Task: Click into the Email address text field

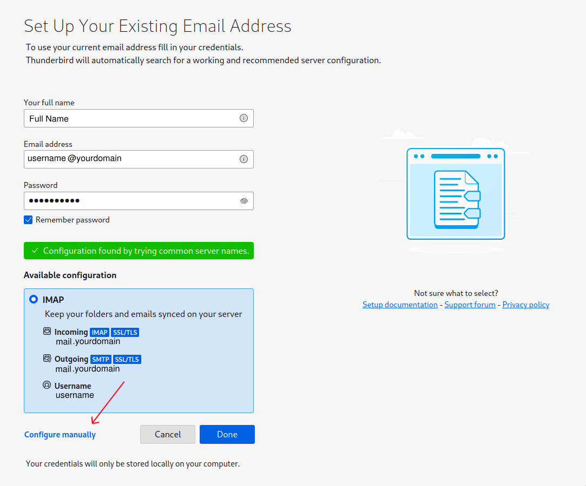Action: 130,159
